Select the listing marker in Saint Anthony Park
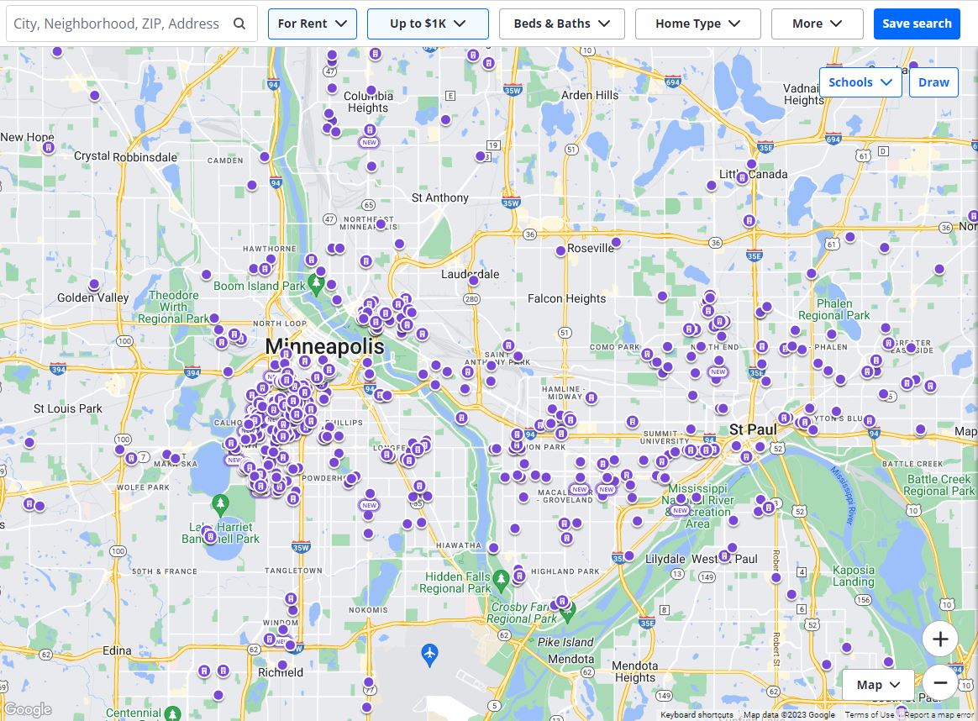The width and height of the screenshot is (978, 721). [x=508, y=345]
